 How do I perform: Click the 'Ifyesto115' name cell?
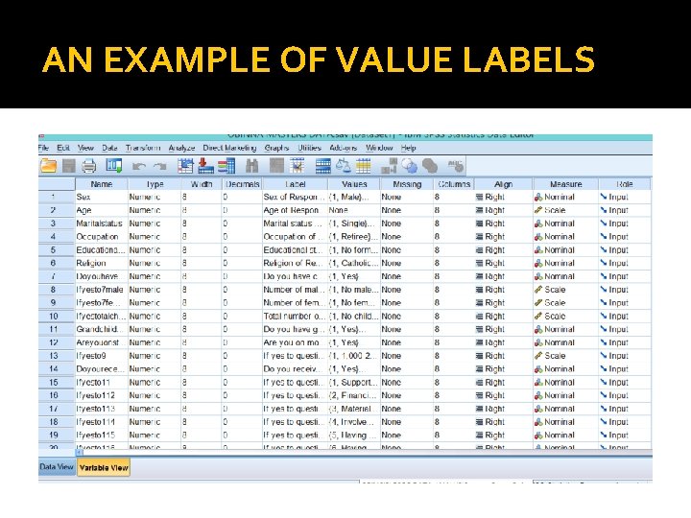tap(102, 436)
